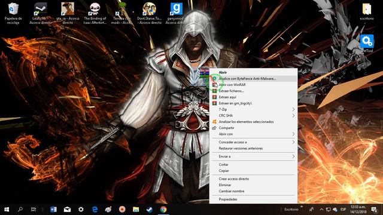Open the clock showing 12:33 a.m.
Viewport: 383px width, 215px height.
pyautogui.click(x=358, y=210)
